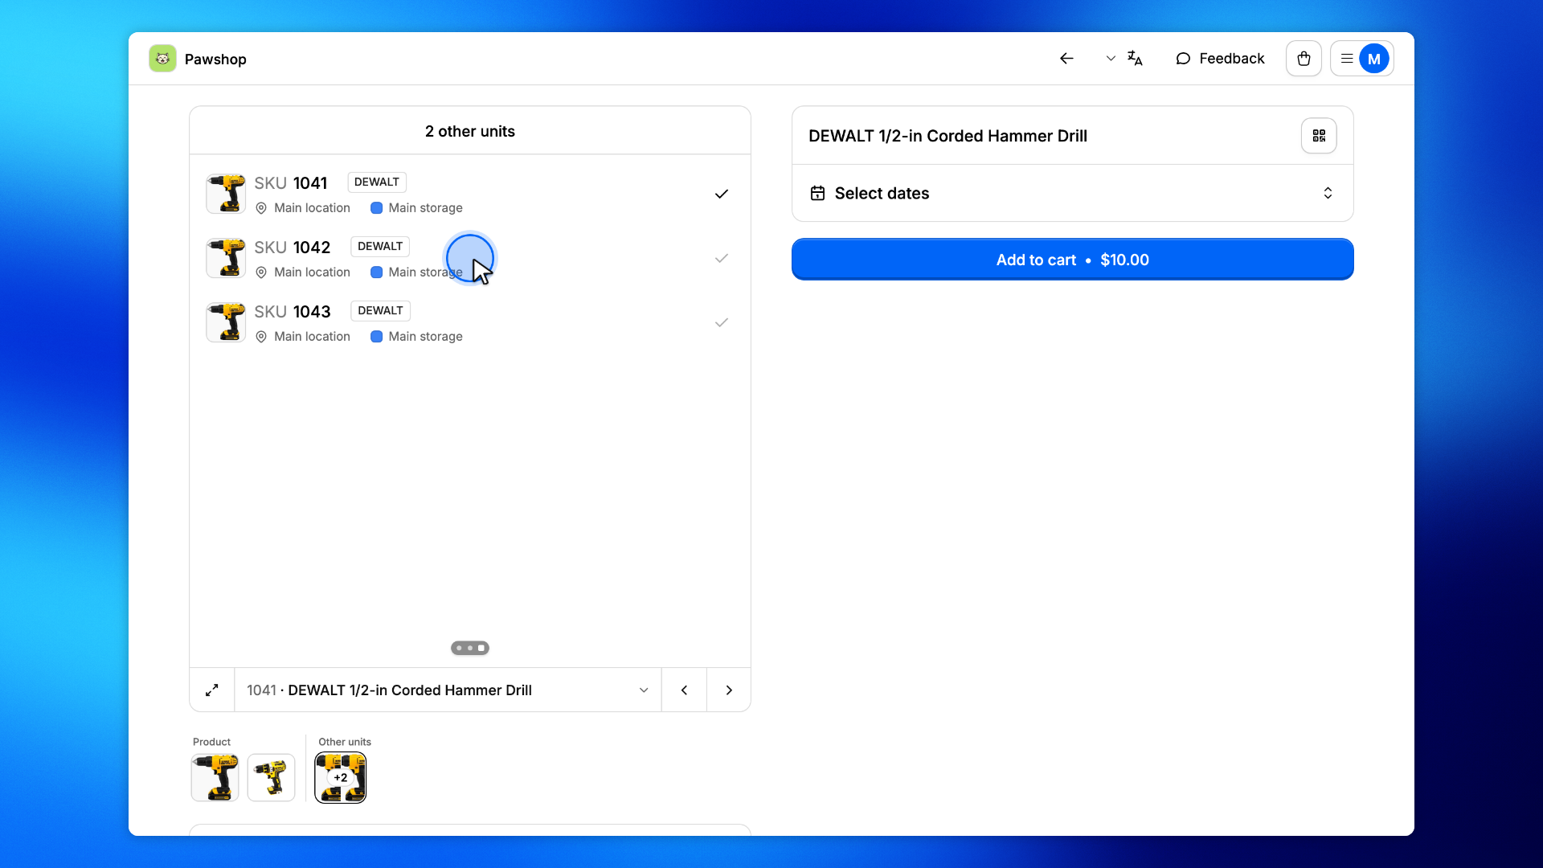Click the Pawshop cat logo icon
Screen dimensions: 1543x868
(162, 59)
